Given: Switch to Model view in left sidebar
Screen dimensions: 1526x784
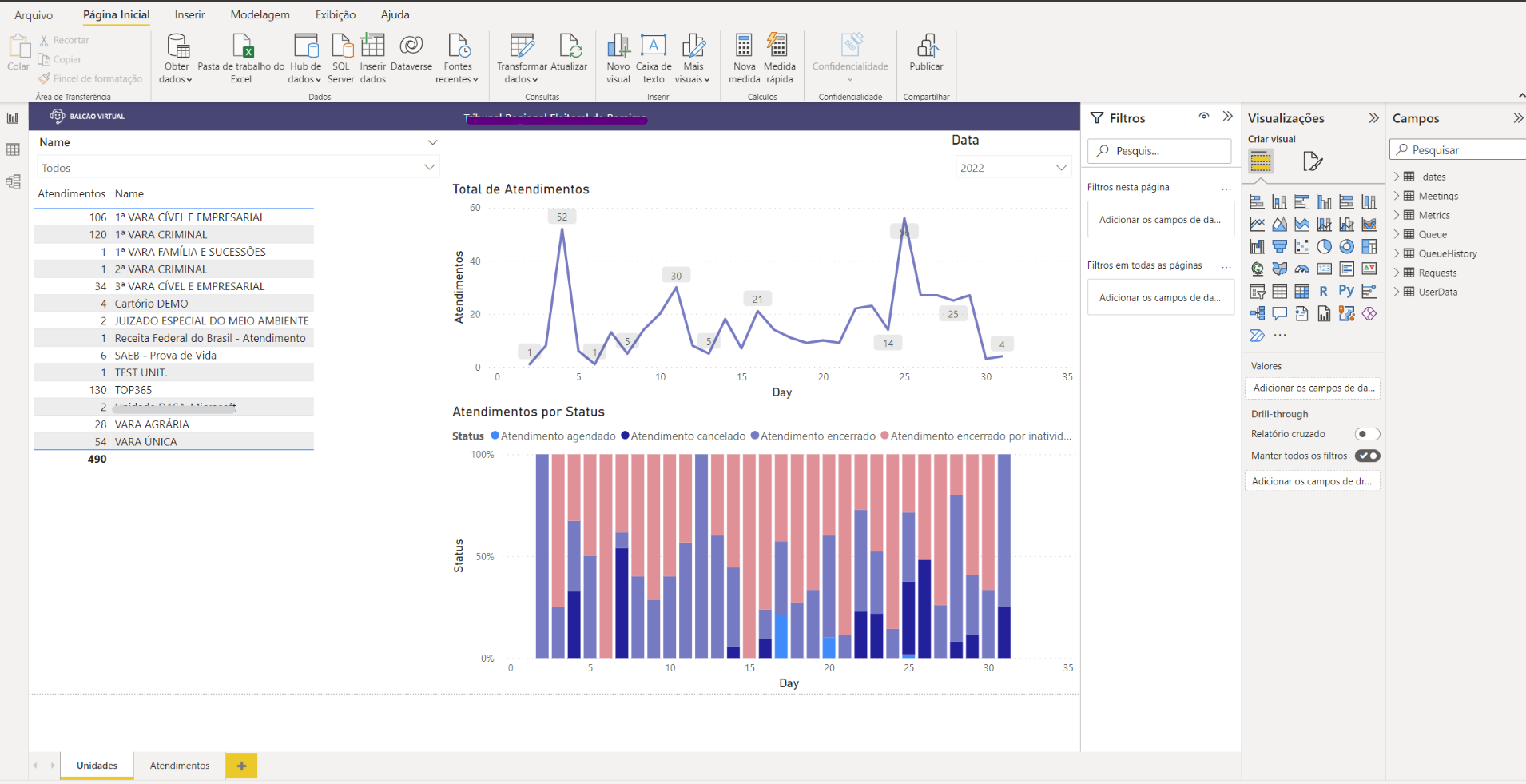Looking at the screenshot, I should point(13,181).
